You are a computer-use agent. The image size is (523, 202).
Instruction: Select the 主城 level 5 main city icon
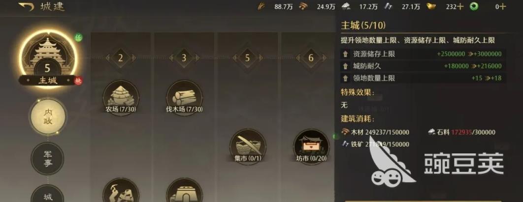pyautogui.click(x=47, y=57)
